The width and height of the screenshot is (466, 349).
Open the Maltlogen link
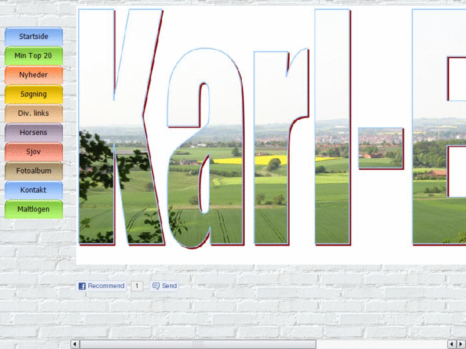click(x=33, y=209)
